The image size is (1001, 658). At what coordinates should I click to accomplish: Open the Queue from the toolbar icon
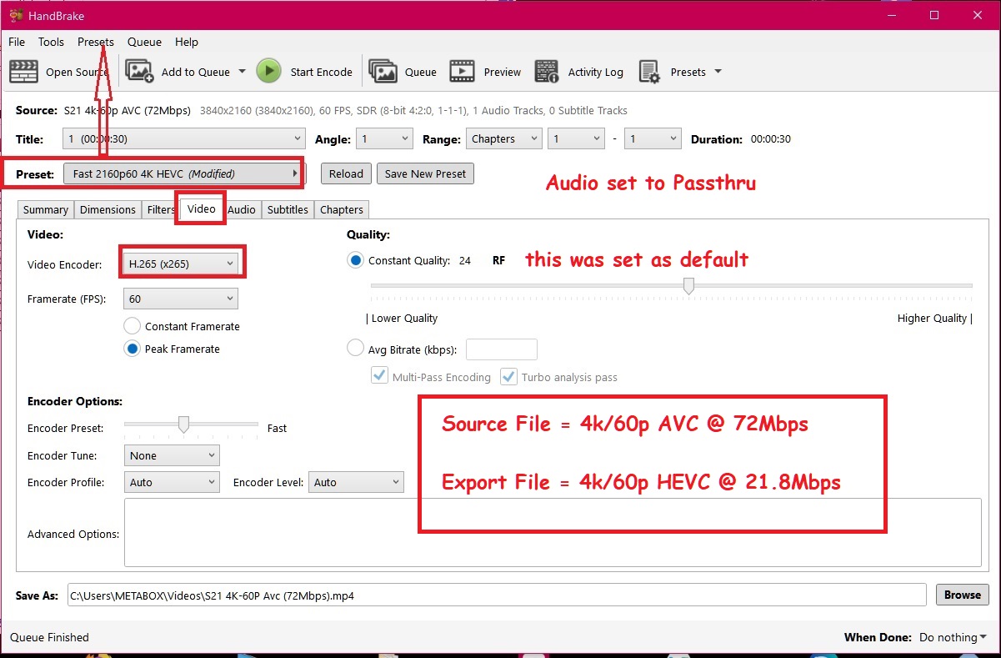point(383,72)
